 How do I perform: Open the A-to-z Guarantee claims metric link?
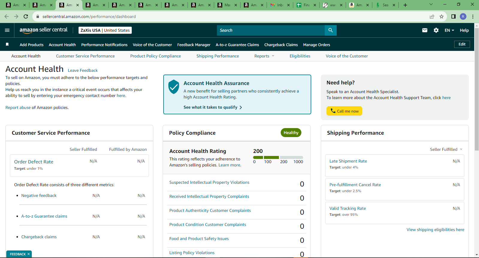44,216
